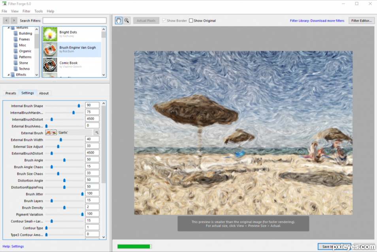The image size is (377, 252).
Task: Open the Patterns category folder
Action: pos(23,57)
